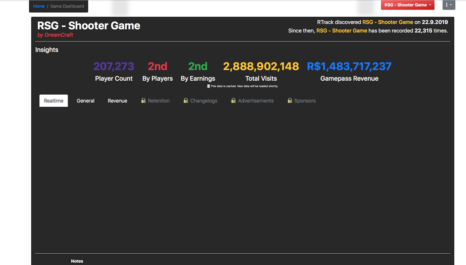Expand the caret on the gray menu button
Viewport: 466px width, 265px height.
452,5
